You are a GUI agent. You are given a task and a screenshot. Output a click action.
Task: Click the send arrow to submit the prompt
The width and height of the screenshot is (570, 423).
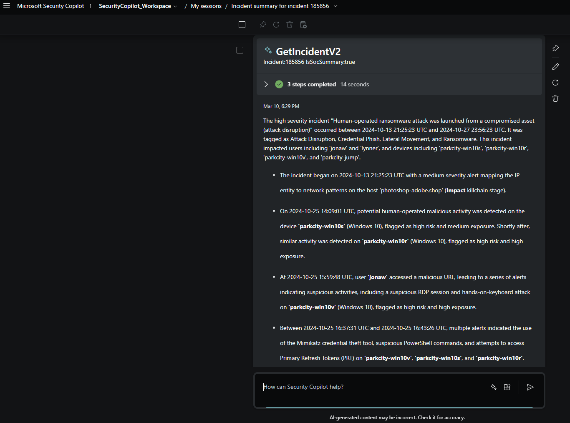click(530, 387)
